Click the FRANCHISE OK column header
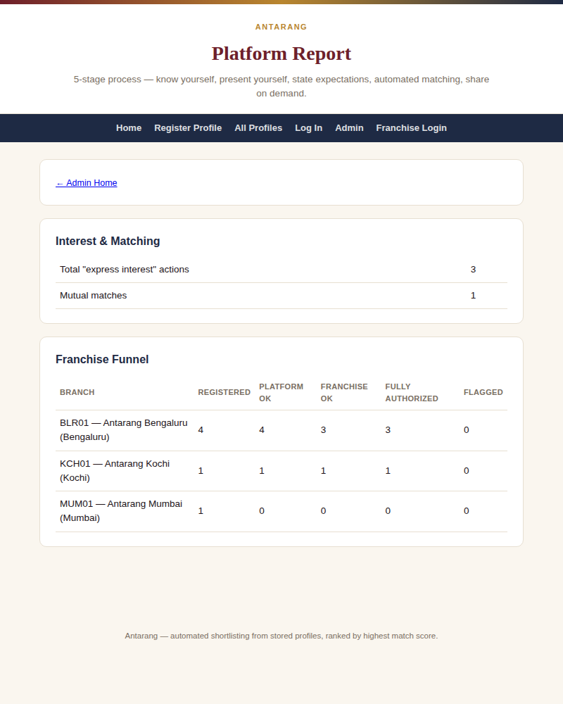 [344, 392]
